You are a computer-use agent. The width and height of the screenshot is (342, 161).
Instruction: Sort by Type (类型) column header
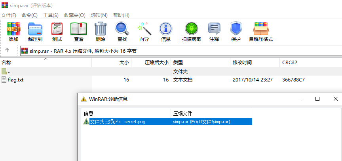(x=200, y=63)
